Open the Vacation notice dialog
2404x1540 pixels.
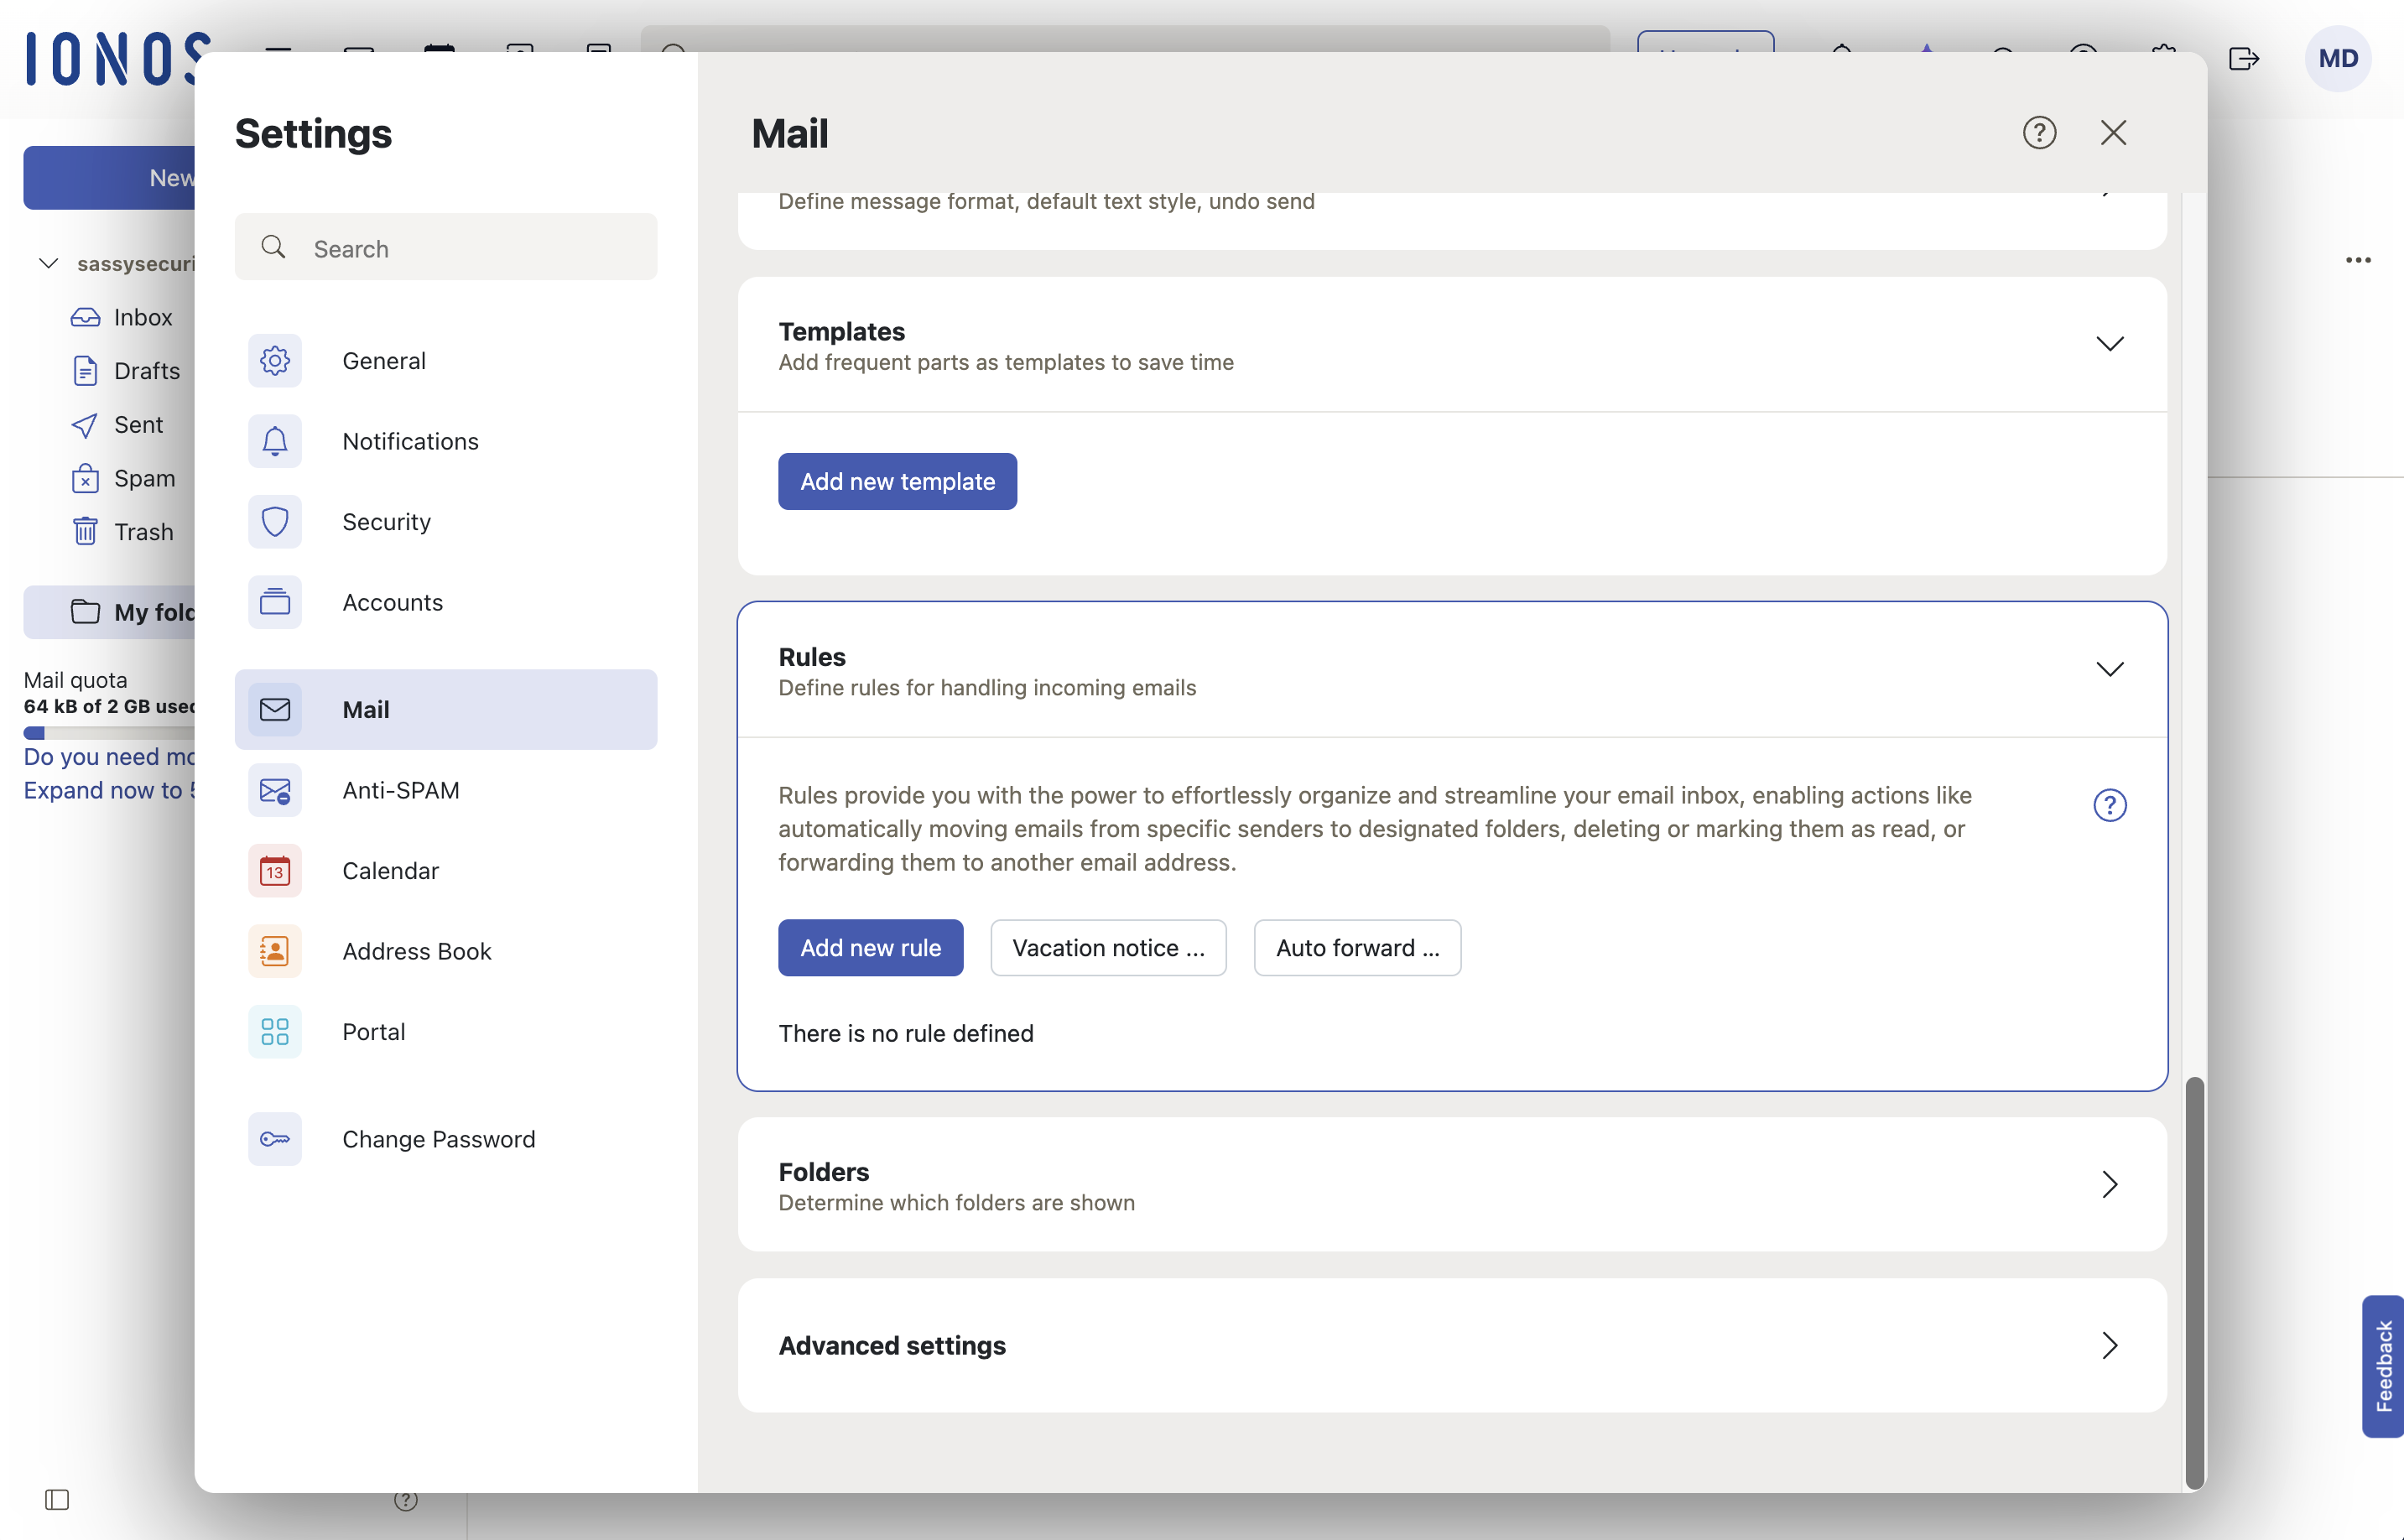point(1107,947)
